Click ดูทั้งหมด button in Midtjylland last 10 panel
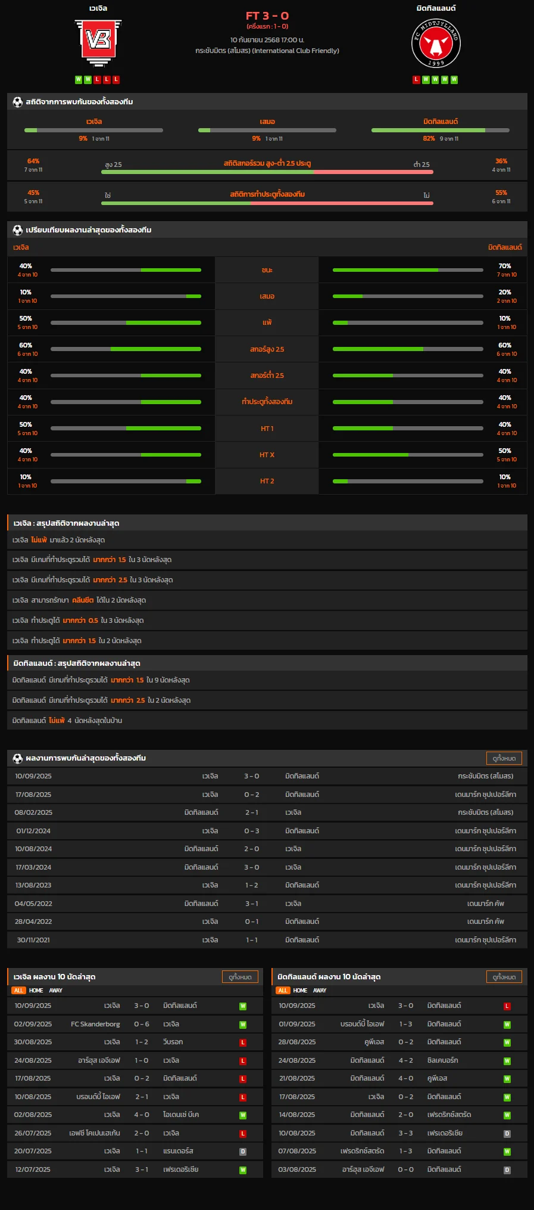This screenshot has height=1210, width=534. pos(504,977)
